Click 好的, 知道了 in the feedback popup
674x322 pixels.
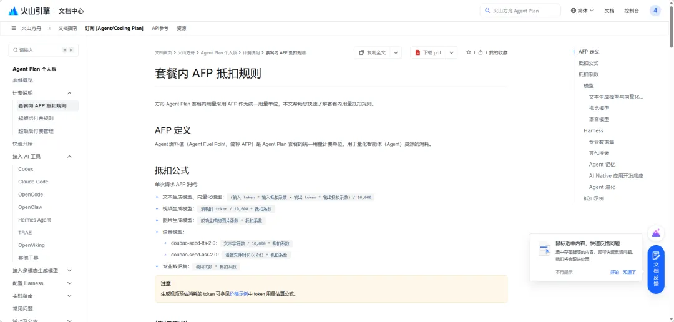click(623, 272)
